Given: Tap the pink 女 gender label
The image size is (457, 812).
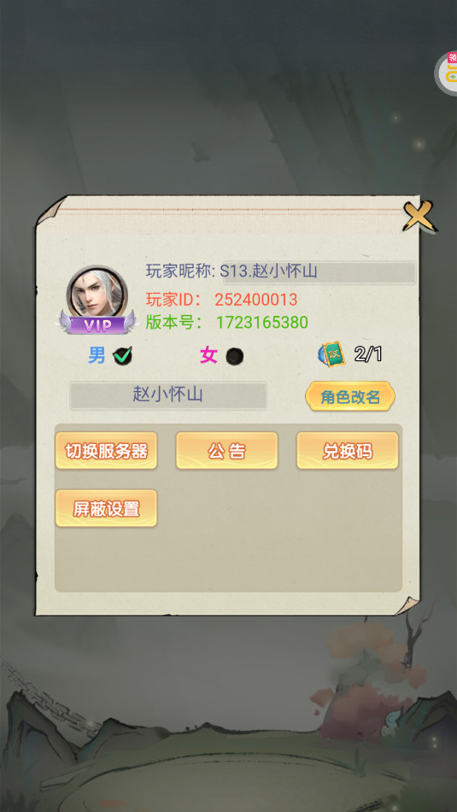Looking at the screenshot, I should [x=208, y=356].
